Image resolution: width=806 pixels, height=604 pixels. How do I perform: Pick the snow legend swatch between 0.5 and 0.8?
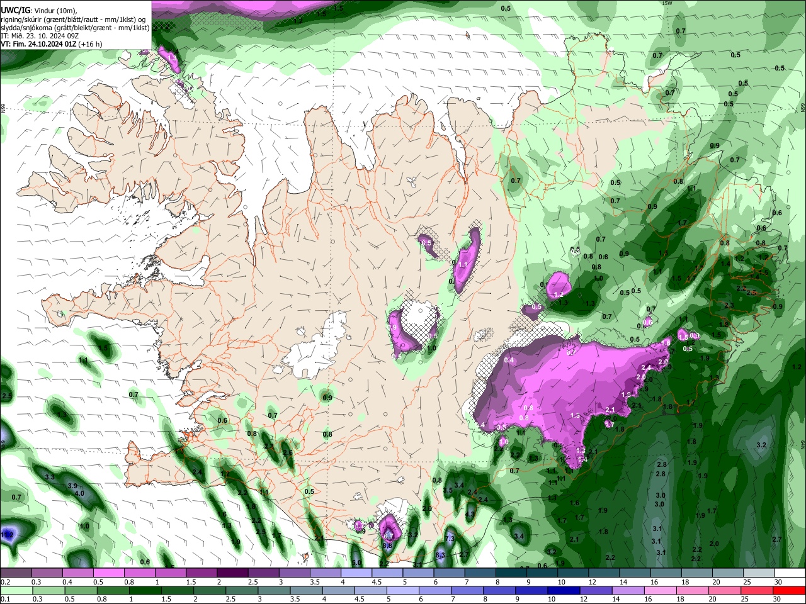(x=108, y=573)
